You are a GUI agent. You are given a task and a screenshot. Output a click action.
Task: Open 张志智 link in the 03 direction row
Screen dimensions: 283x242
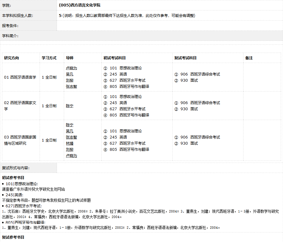point(71,137)
